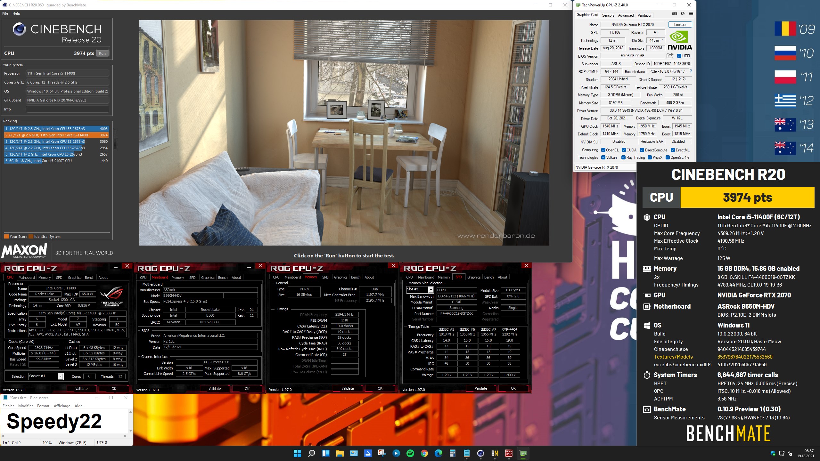Open Calculator from the taskbar
This screenshot has width=820, height=461.
coord(453,453)
